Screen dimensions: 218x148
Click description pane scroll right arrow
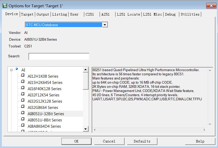pos(204,130)
